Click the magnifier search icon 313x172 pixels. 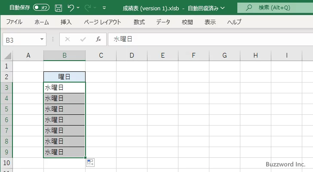(x=249, y=8)
